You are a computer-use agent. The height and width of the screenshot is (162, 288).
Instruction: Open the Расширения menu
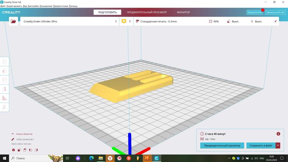click(x=46, y=6)
